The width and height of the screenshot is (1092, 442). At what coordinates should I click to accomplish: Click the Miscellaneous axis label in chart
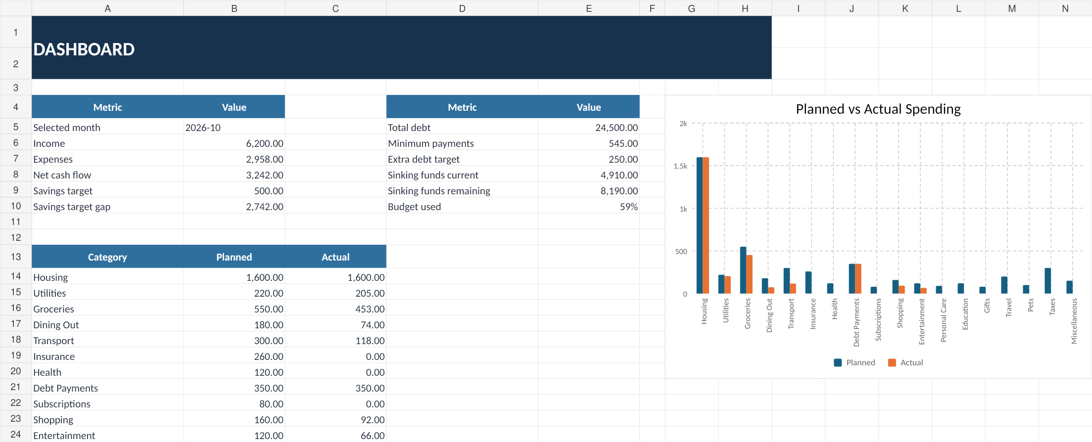point(1074,321)
